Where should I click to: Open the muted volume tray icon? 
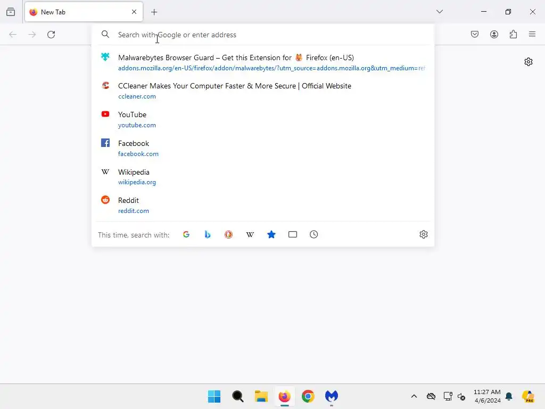pyautogui.click(x=461, y=396)
